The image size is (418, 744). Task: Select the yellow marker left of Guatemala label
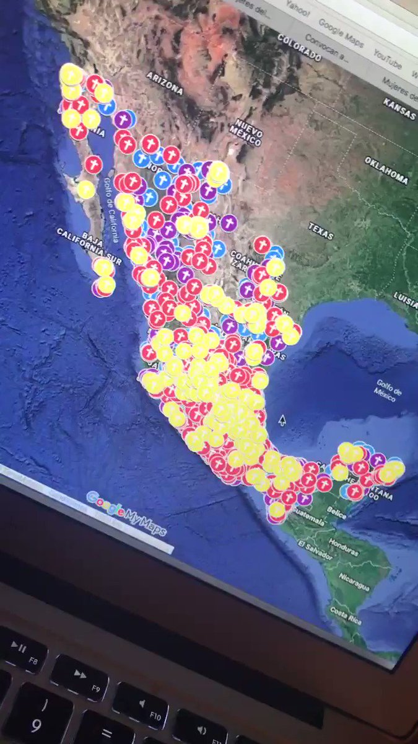(277, 509)
